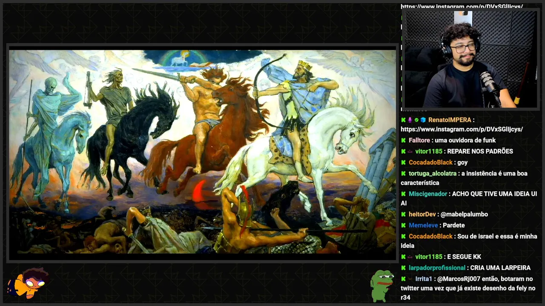The width and height of the screenshot is (545, 306).
Task: Select the "CRIA UMA LARPEIRA" message
Action: pyautogui.click(x=500, y=268)
